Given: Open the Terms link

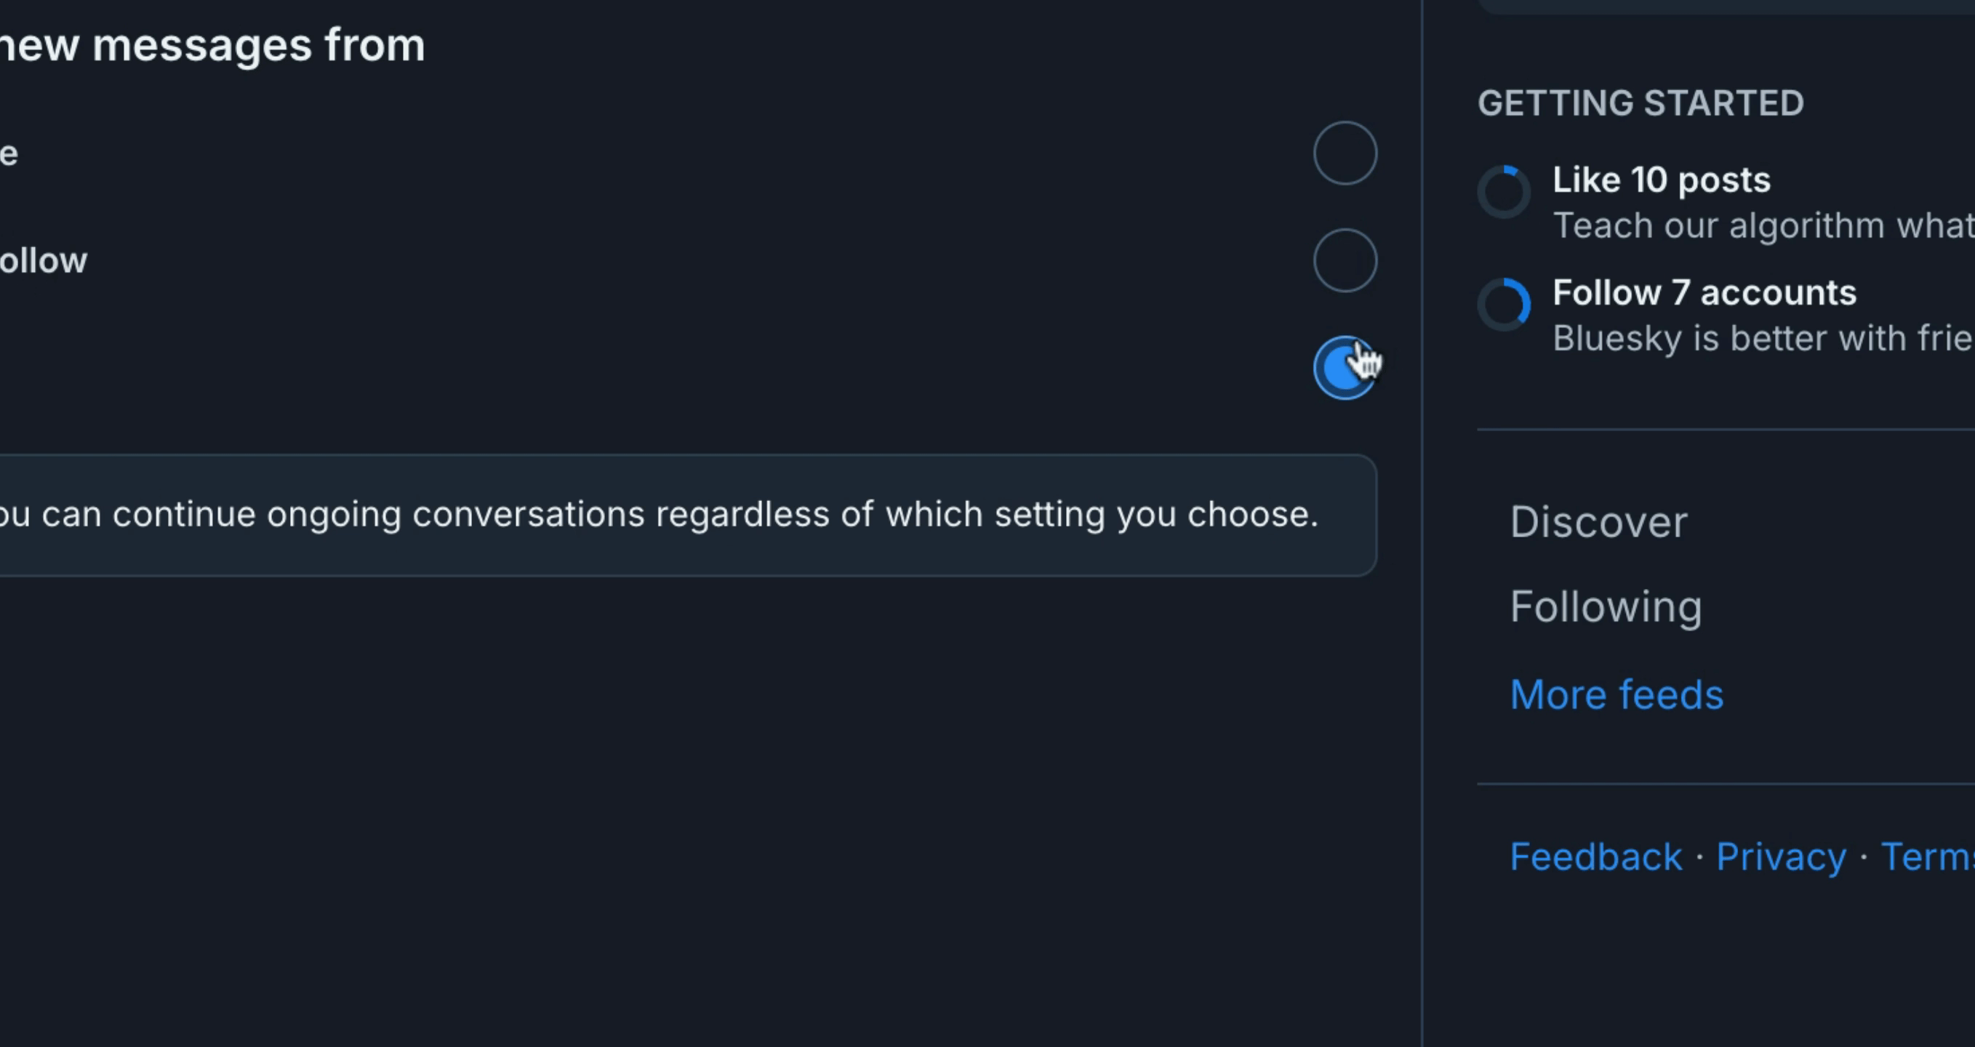Looking at the screenshot, I should pyautogui.click(x=1928, y=857).
